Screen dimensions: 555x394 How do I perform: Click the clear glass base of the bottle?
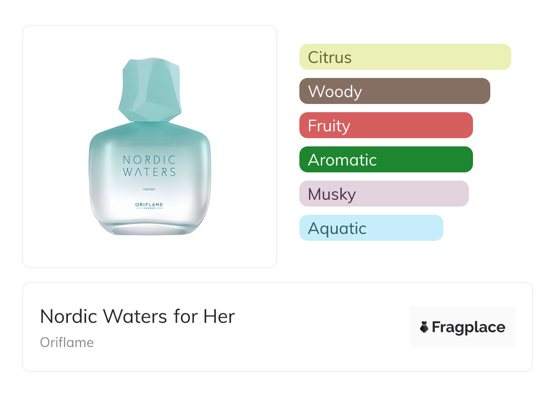coord(149,228)
